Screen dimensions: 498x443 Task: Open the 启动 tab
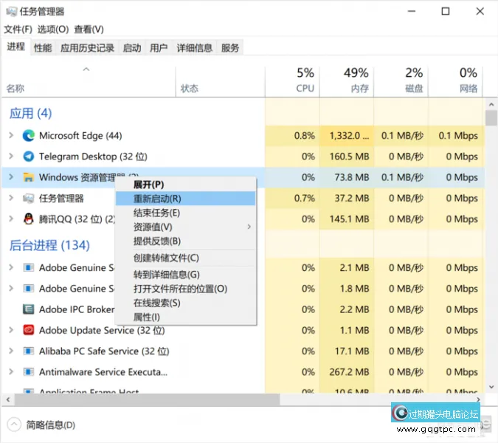[132, 48]
